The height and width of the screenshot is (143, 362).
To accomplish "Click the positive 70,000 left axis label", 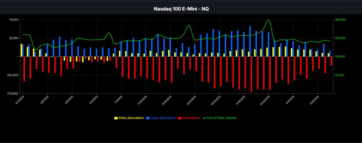I will [x=14, y=20].
